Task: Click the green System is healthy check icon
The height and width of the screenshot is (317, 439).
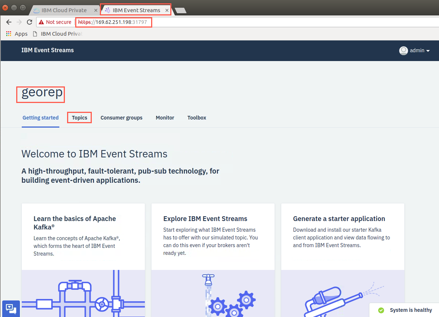Action: point(381,310)
